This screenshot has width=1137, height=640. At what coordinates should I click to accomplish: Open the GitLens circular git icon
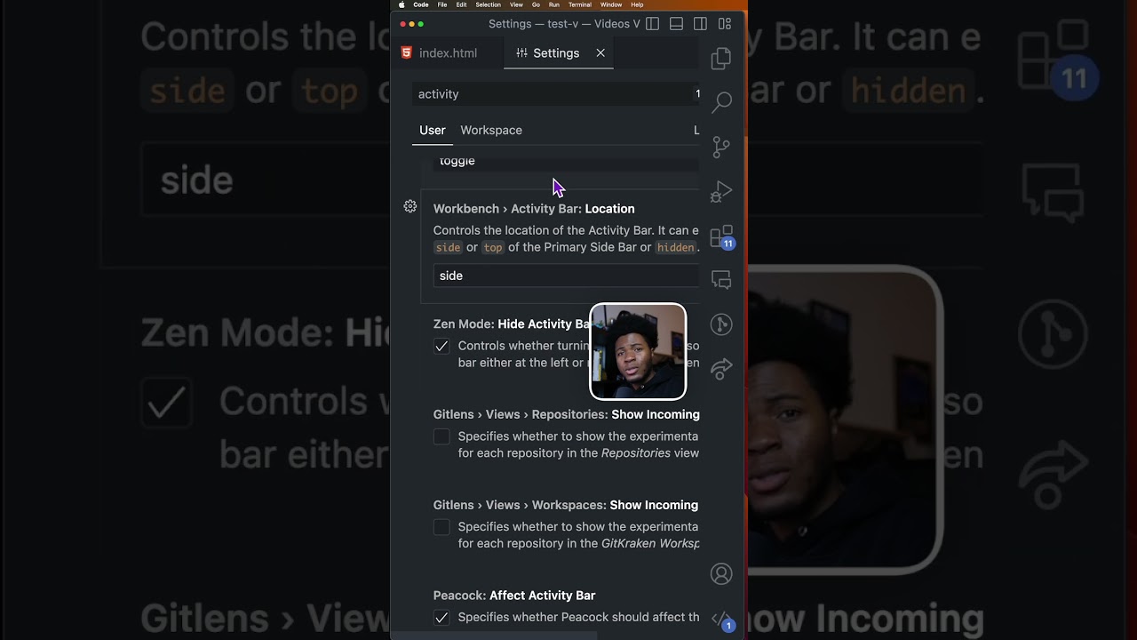coord(721,324)
